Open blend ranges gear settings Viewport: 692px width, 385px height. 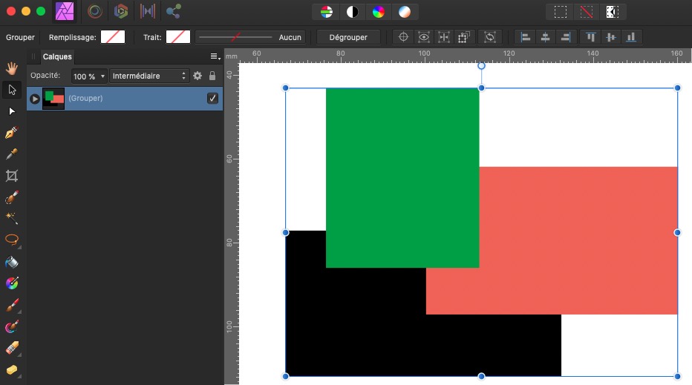tap(198, 76)
